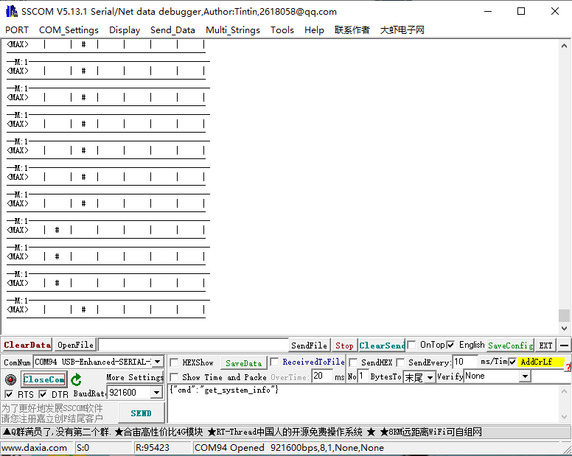Screen dimensions: 572x456
Task: Open the COM_Settings menu
Action: tap(69, 30)
